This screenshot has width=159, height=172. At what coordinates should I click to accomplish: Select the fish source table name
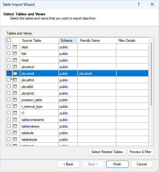coord(24,54)
